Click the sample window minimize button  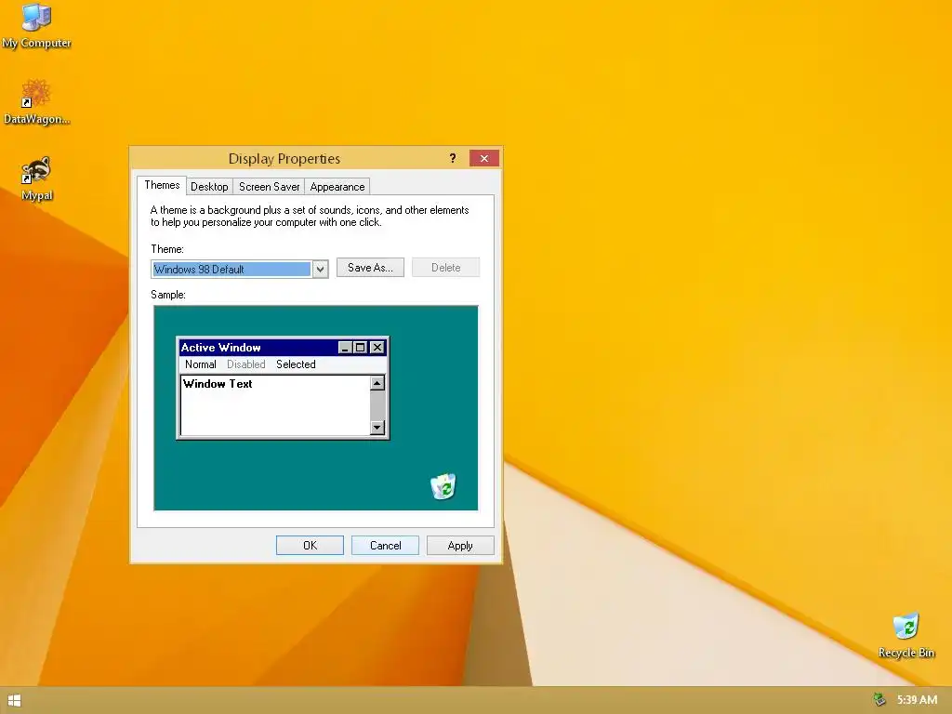(x=345, y=348)
